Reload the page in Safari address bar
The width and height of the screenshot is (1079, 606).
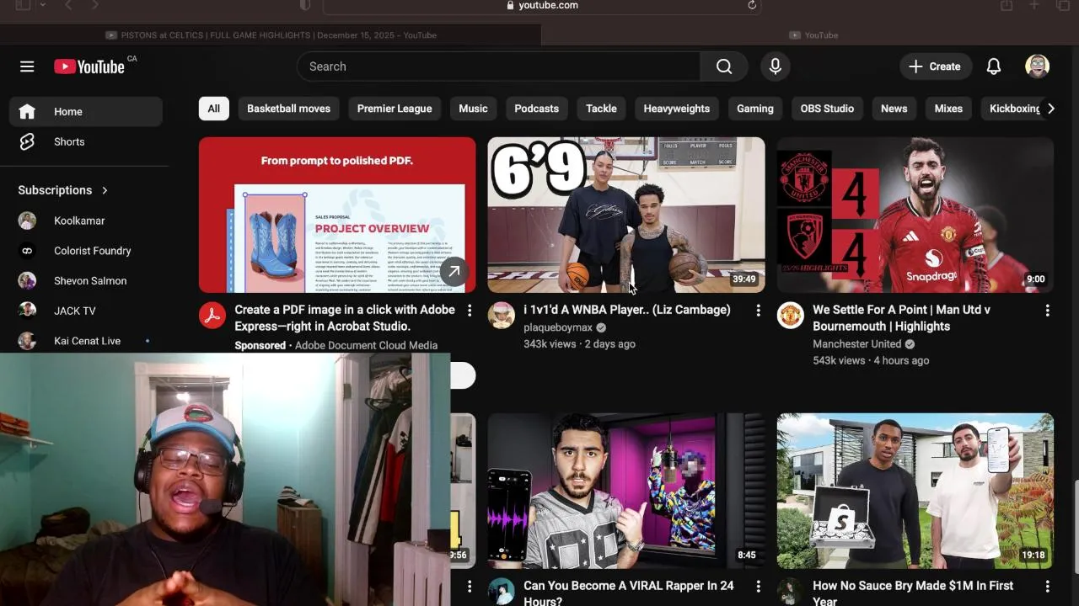752,5
